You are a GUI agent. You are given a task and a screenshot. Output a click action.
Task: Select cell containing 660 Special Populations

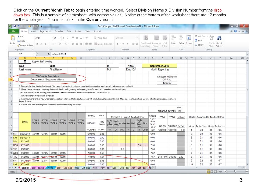[47, 76]
